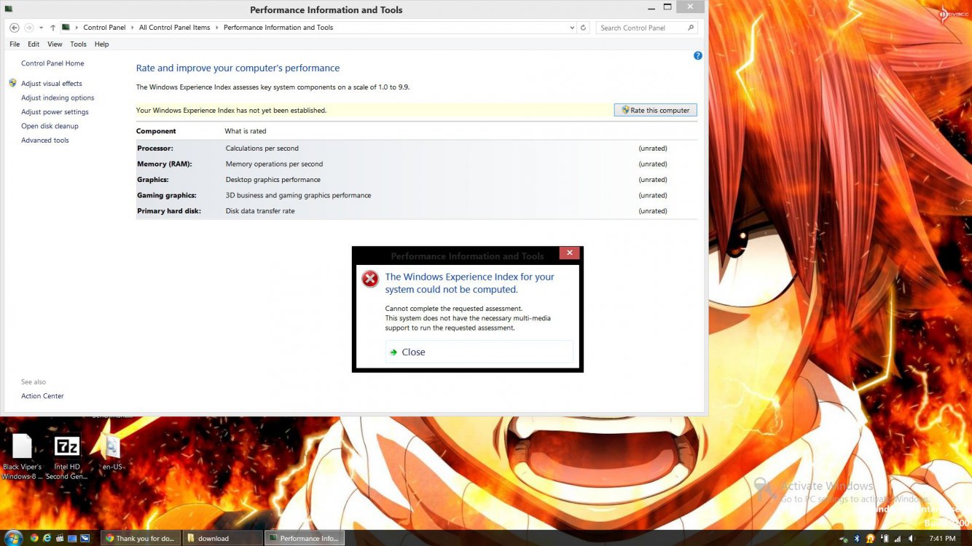972x546 pixels.
Task: Launch Internet Explorer from the quick launch
Action: [x=47, y=539]
